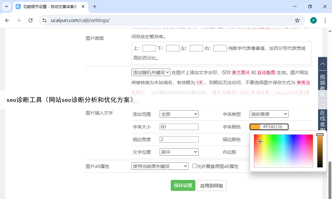Reload the page with the refresh icon
This screenshot has width=332, height=199.
click(x=31, y=20)
